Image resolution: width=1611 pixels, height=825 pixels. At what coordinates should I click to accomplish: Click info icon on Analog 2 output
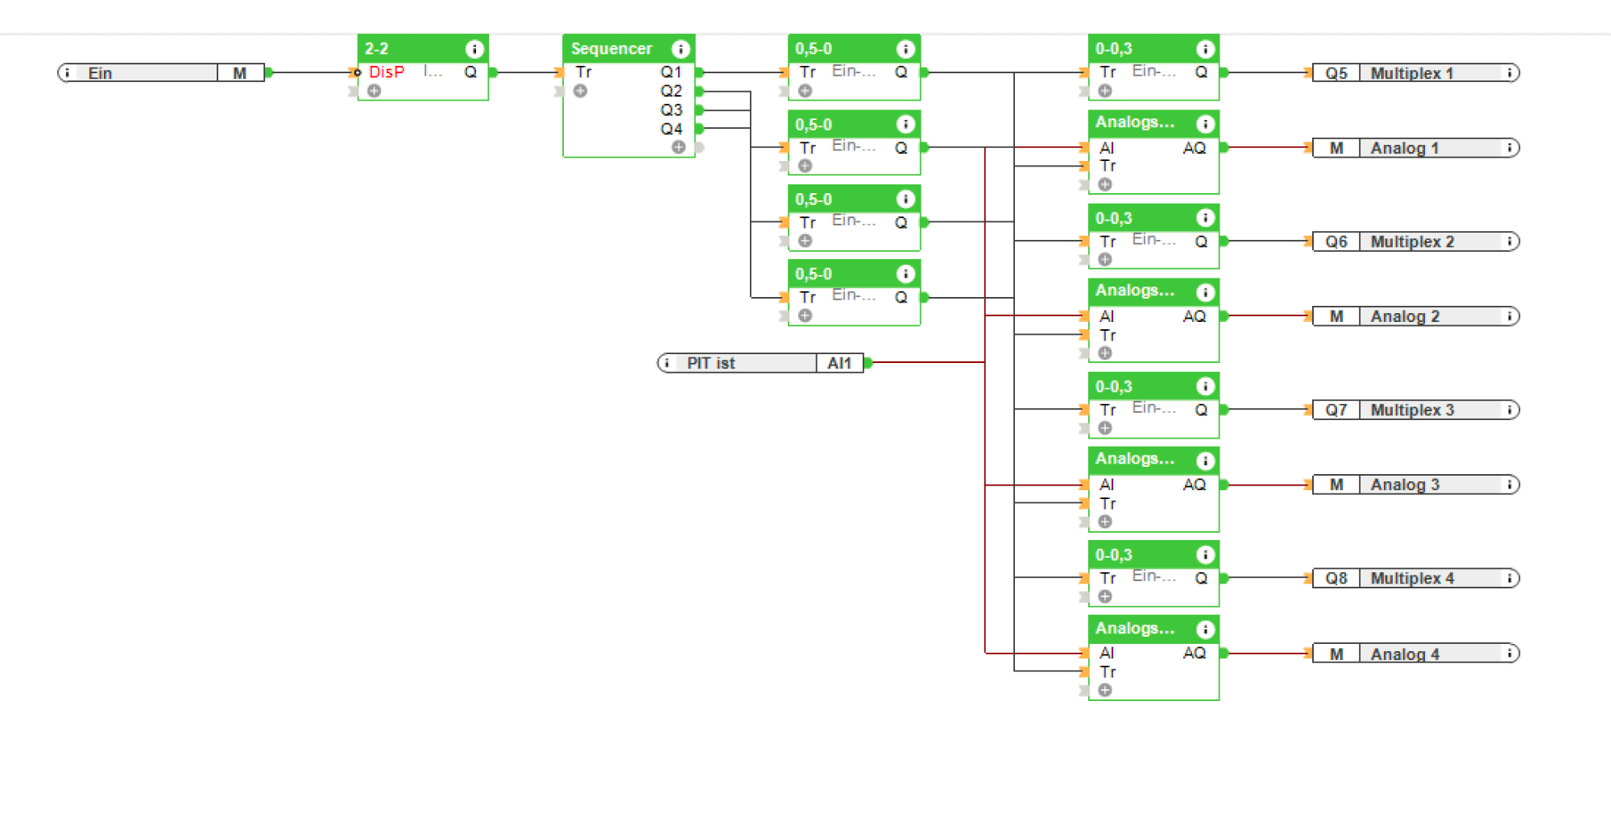point(1510,316)
